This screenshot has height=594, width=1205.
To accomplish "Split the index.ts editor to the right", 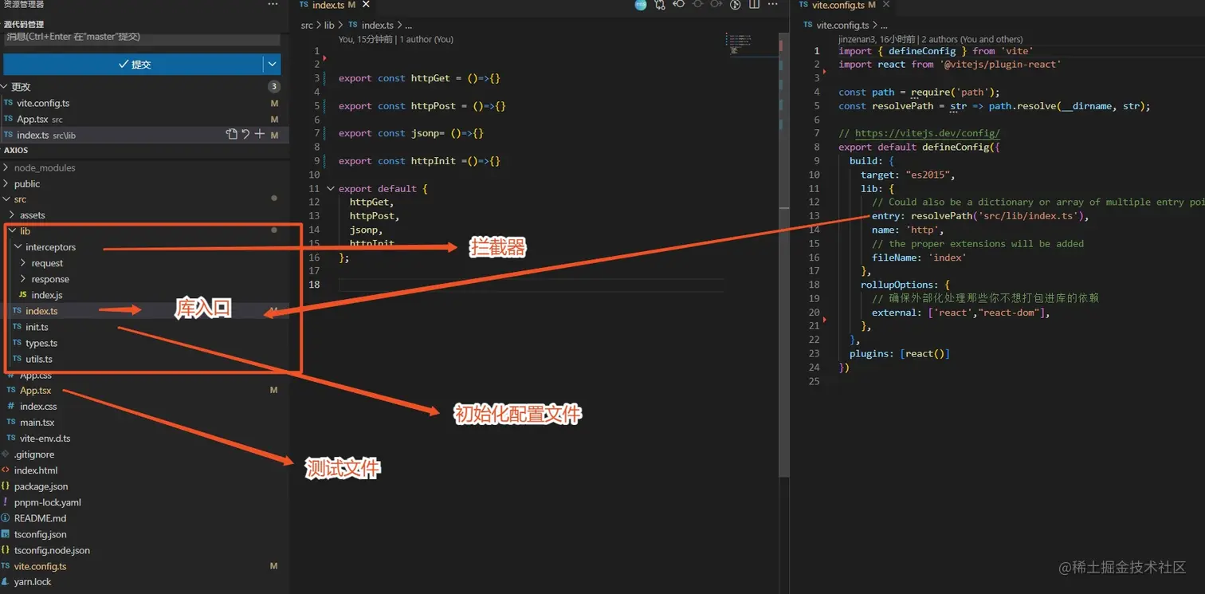I will (x=754, y=5).
